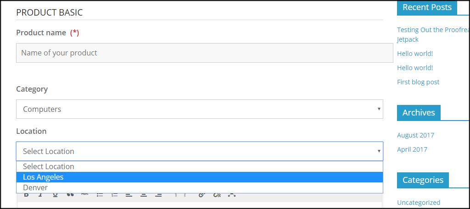Insert a numbered list
470x209 pixels.
[x=114, y=195]
